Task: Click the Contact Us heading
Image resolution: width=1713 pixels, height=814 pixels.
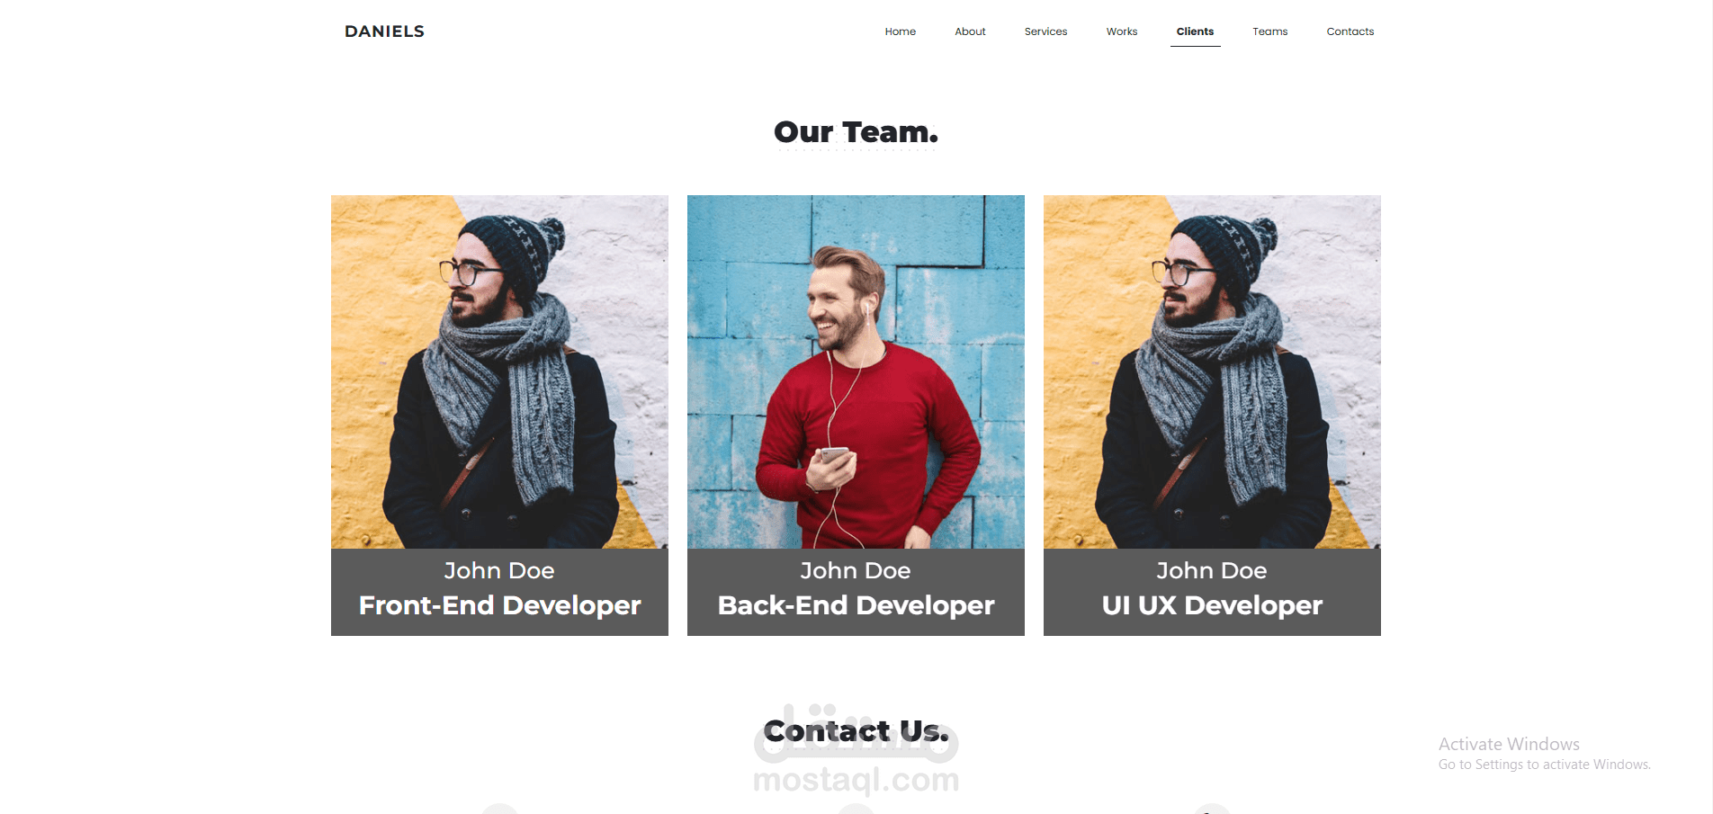Action: 856,731
